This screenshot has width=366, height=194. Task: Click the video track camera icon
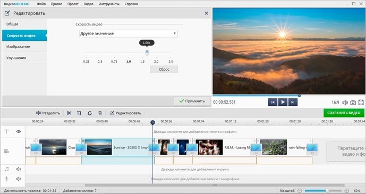pos(6,151)
